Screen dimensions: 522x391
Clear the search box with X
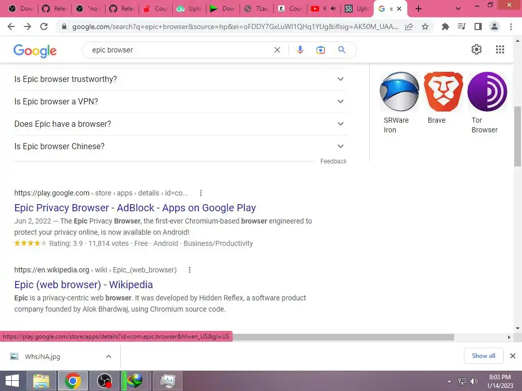[277, 50]
